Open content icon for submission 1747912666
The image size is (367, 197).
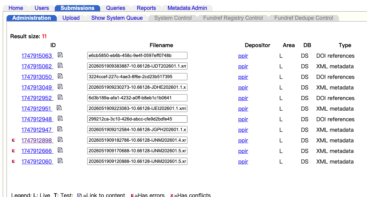[60, 150]
